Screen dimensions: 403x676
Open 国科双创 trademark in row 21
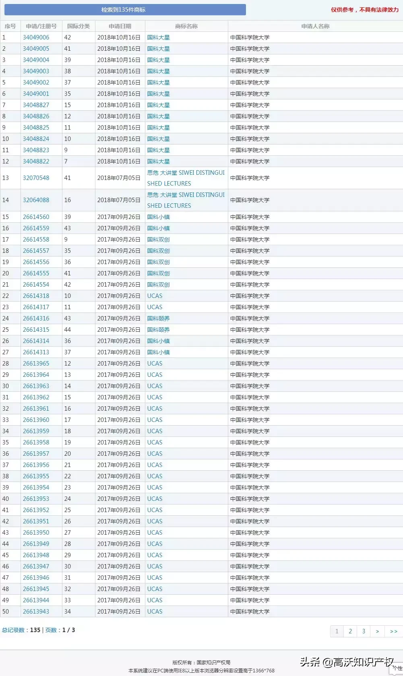coord(158,285)
